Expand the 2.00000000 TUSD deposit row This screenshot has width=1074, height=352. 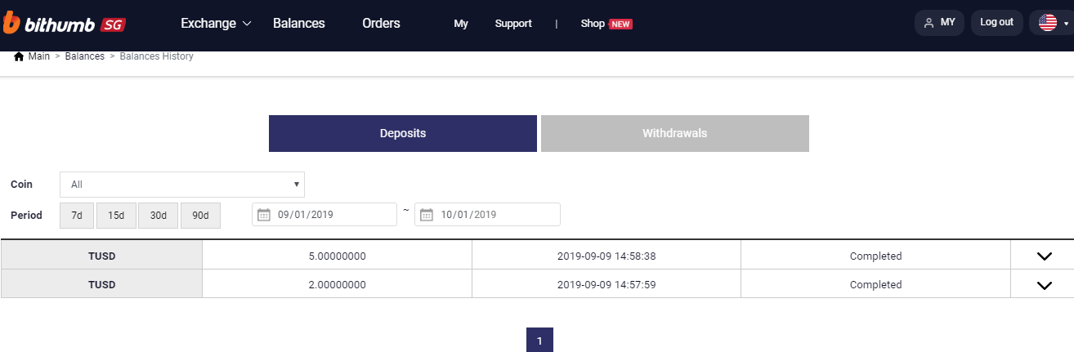[1044, 285]
